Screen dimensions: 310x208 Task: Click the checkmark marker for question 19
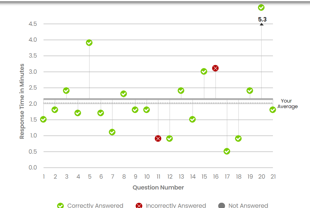250,90
